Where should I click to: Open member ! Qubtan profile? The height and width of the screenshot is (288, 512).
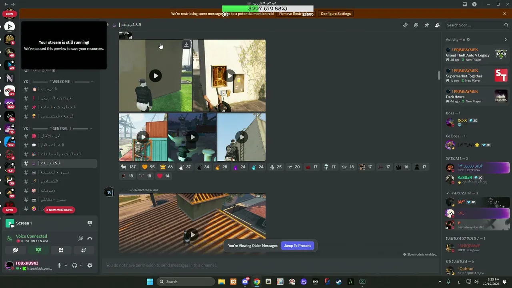(477, 270)
